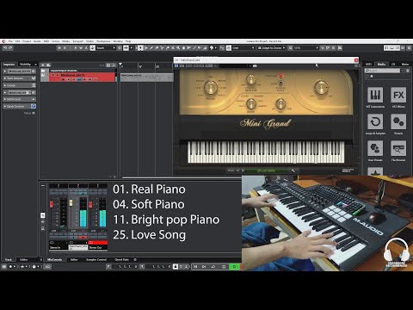
Task: Switch to the MixConsole lower zone tab
Action: (54, 259)
